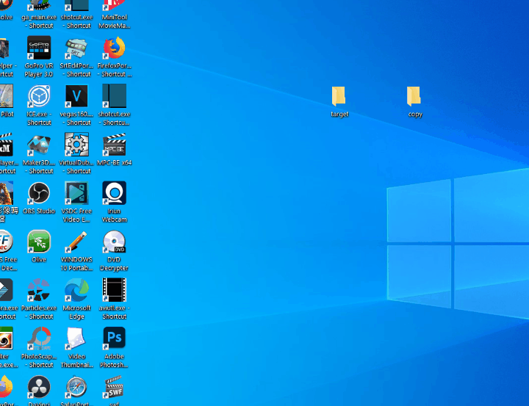The height and width of the screenshot is (406, 529).
Task: Click the swf clapperboard icon
Action: [x=115, y=387]
